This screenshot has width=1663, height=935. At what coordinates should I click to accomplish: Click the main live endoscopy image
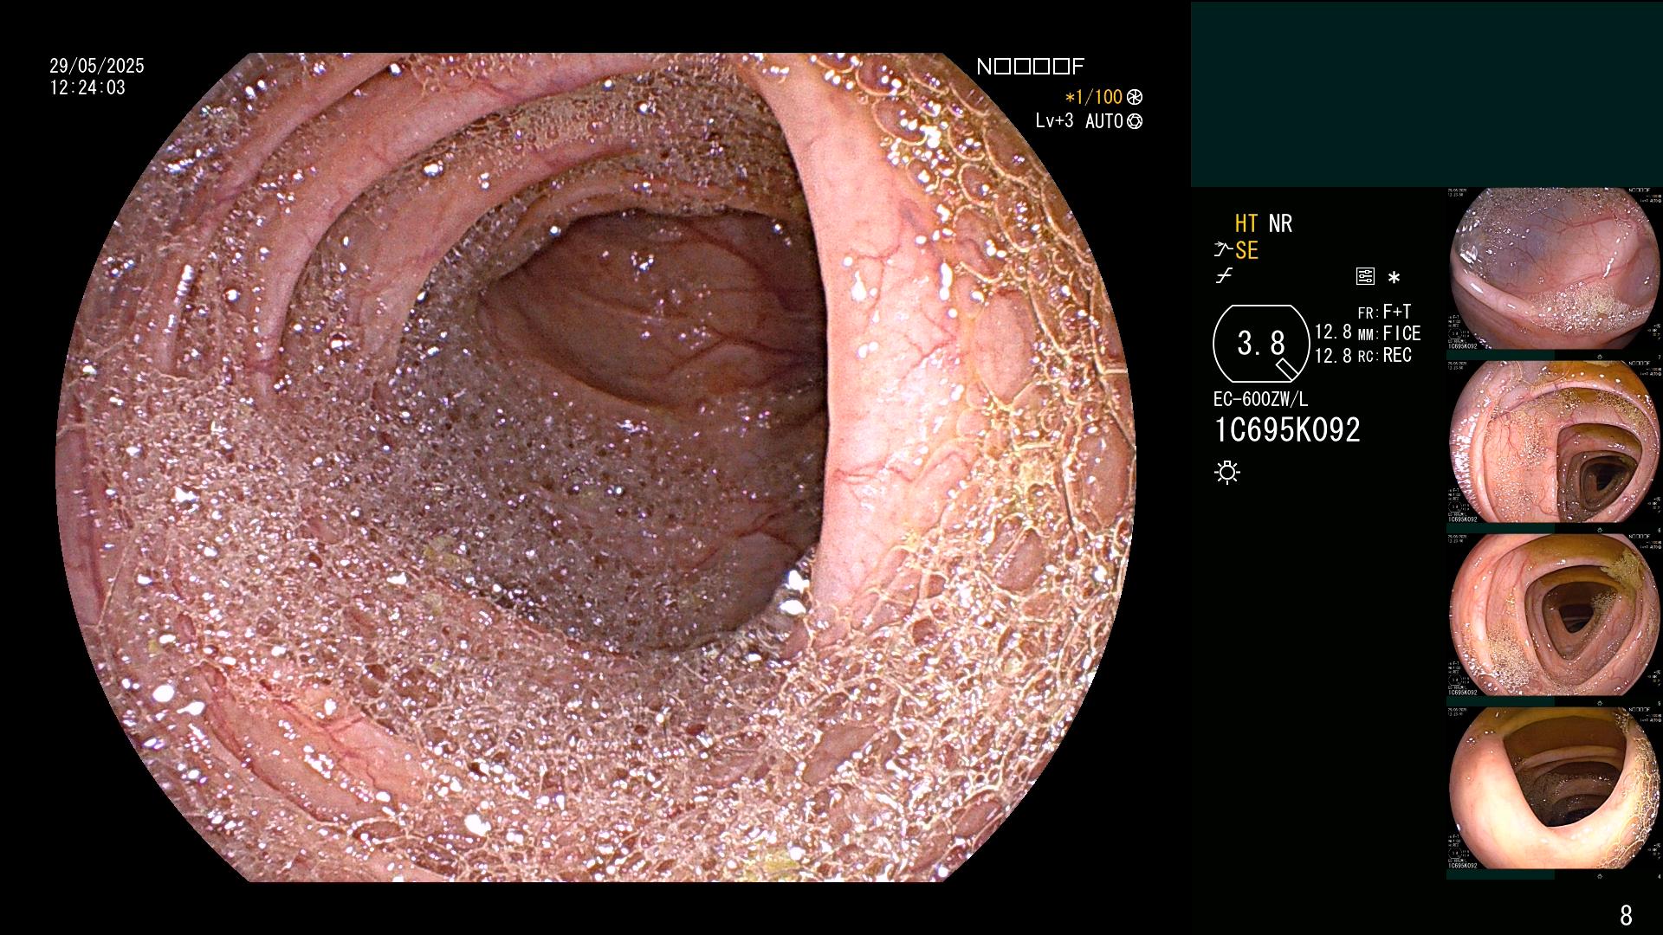[x=596, y=467]
